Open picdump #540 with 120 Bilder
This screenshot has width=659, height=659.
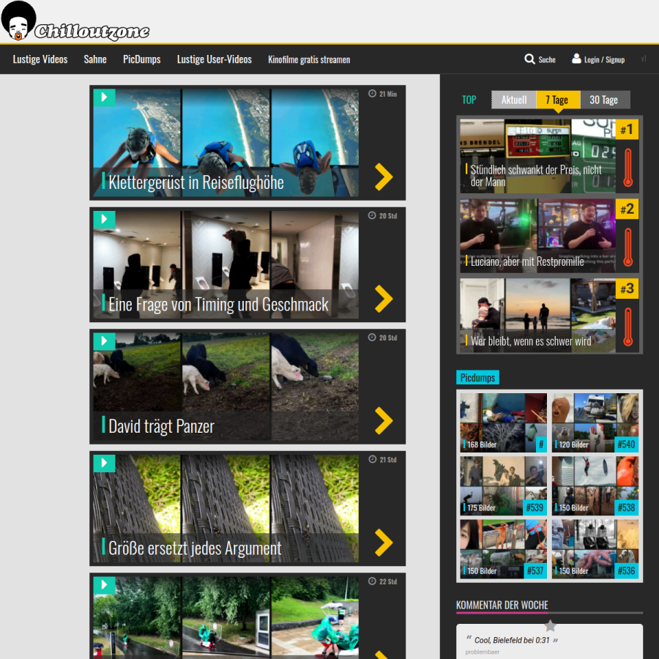(595, 422)
